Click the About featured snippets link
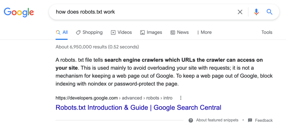286x130 pixels. point(217,120)
